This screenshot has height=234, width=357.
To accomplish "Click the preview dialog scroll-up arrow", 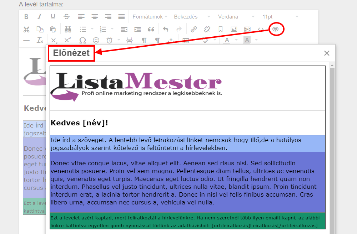I will point(332,66).
